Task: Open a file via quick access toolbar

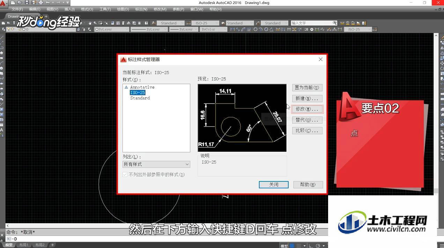Action: (20, 3)
